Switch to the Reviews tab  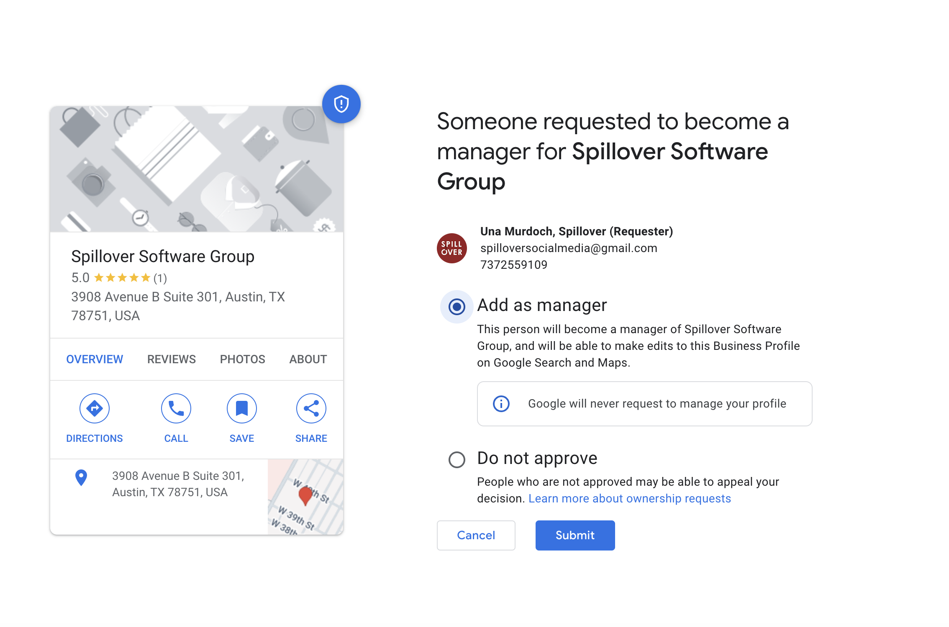click(x=172, y=359)
